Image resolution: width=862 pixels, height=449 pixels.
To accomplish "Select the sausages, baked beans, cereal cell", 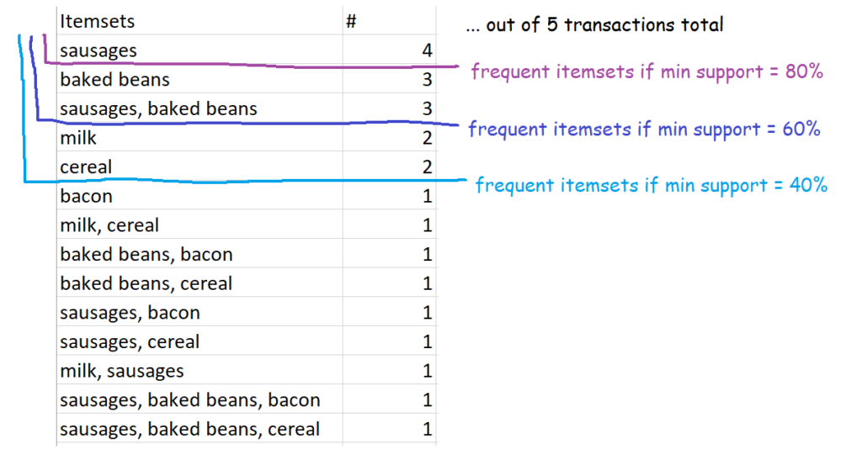I will (x=200, y=428).
